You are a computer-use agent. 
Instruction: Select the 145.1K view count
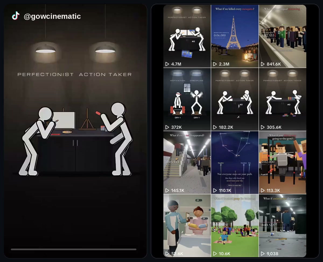178,190
